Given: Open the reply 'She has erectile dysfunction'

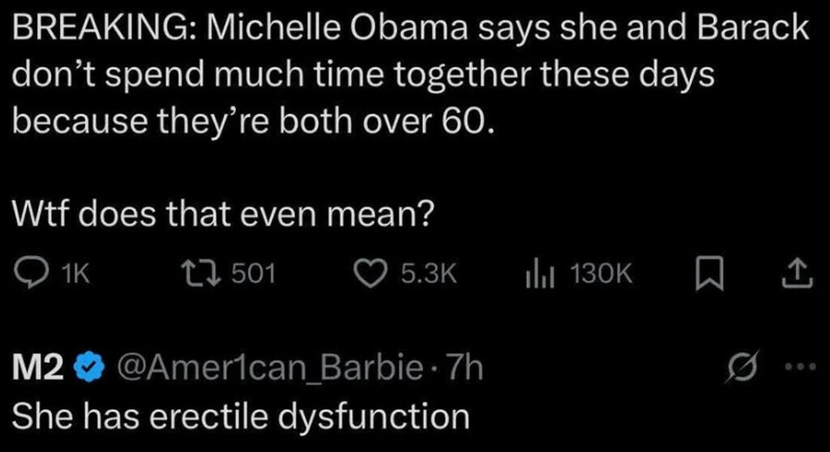Looking at the screenshot, I should click(241, 416).
